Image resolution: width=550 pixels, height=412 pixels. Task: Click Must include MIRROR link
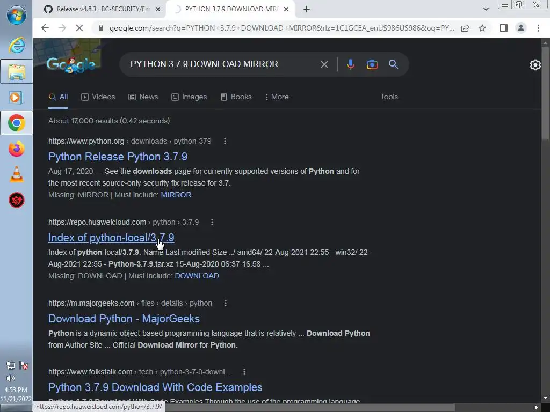coord(176,195)
